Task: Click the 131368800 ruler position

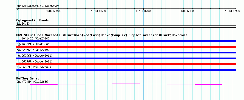Action: tap(188, 11)
